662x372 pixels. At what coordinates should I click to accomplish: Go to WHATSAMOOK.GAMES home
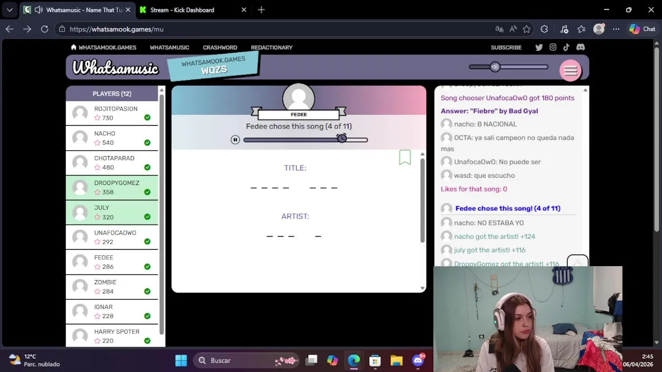click(103, 48)
